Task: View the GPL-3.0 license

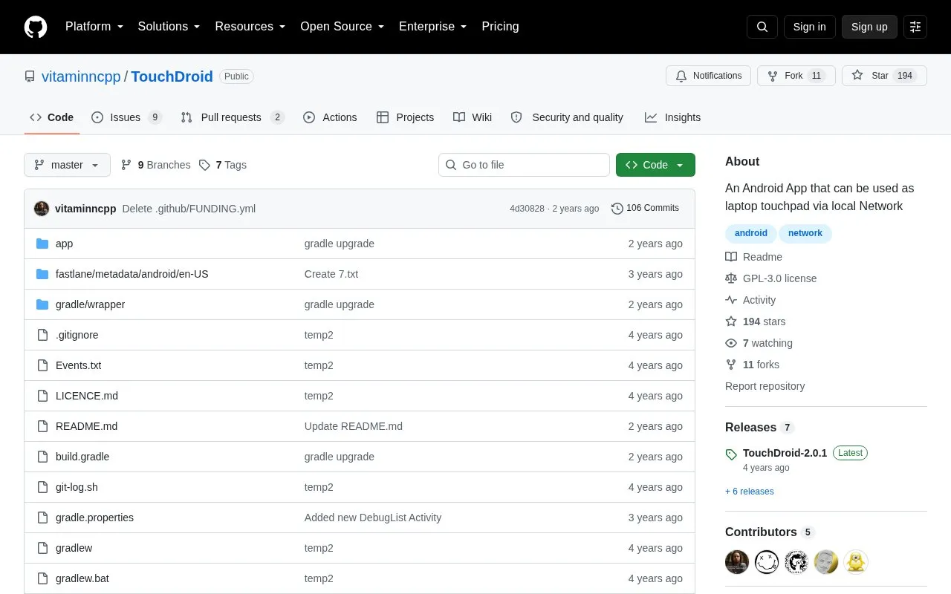Action: (771, 278)
